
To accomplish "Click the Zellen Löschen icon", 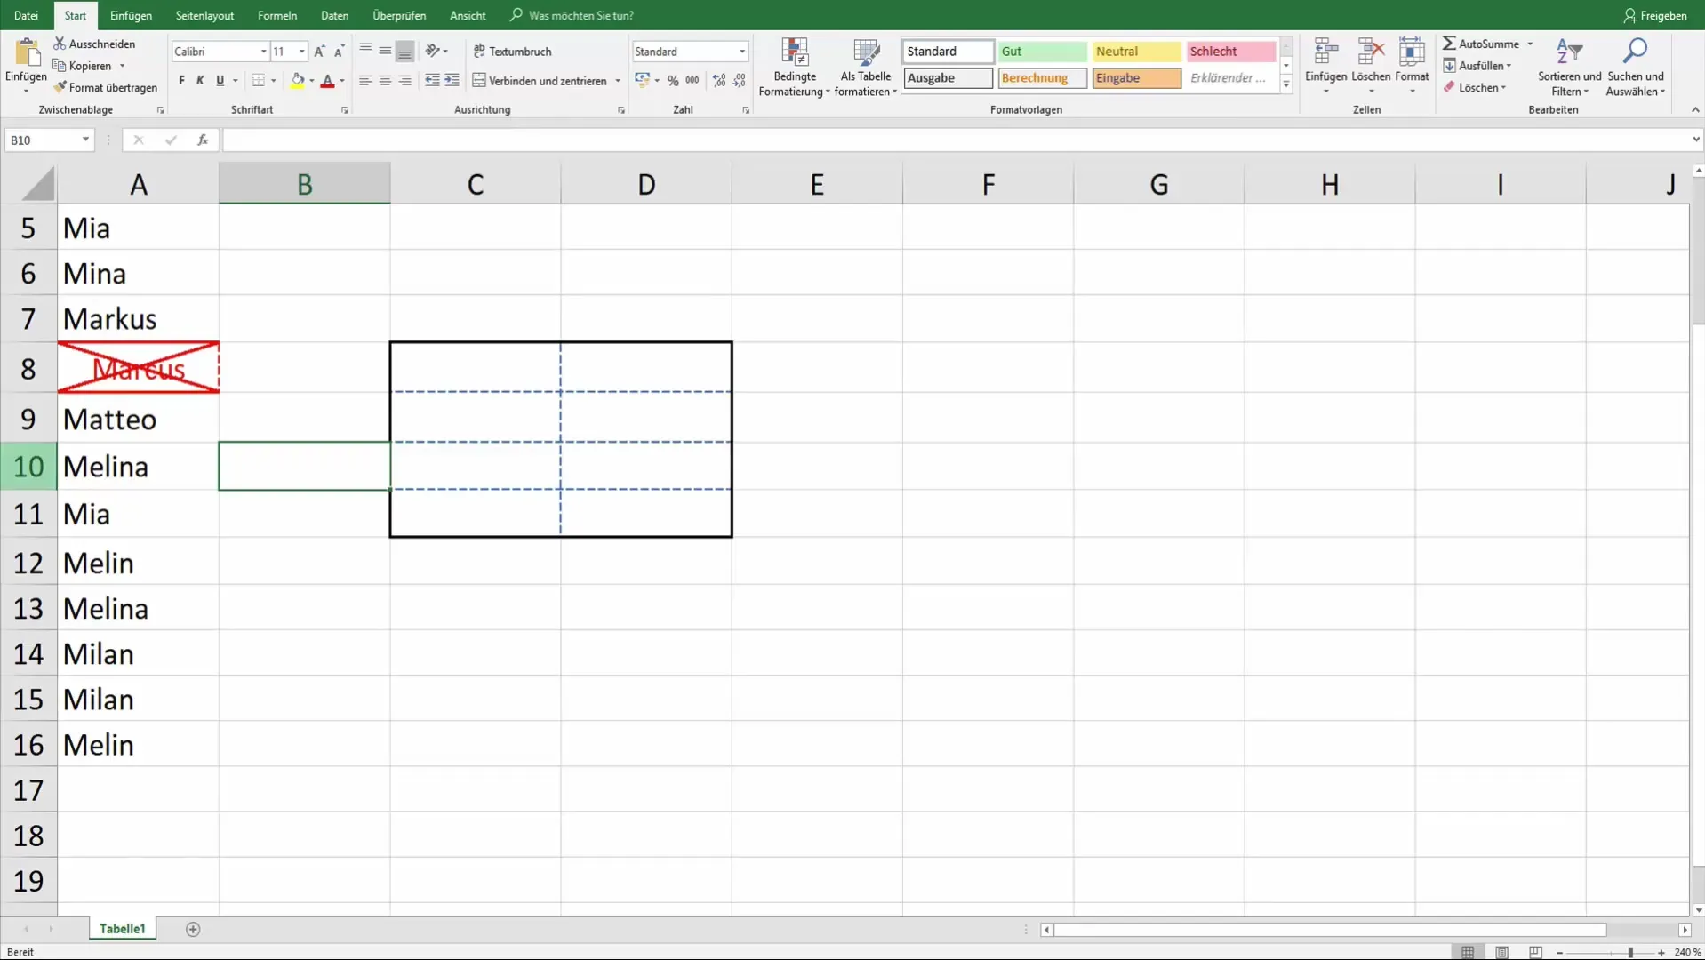I will (1371, 52).
